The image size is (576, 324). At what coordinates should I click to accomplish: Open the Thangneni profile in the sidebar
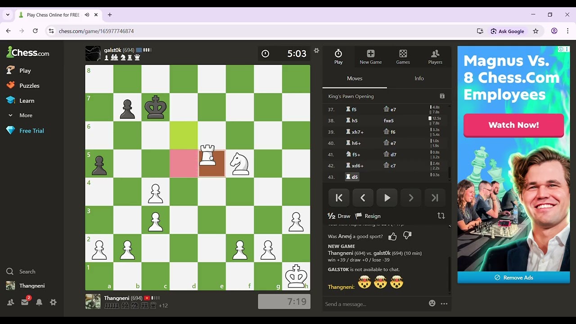click(x=25, y=286)
